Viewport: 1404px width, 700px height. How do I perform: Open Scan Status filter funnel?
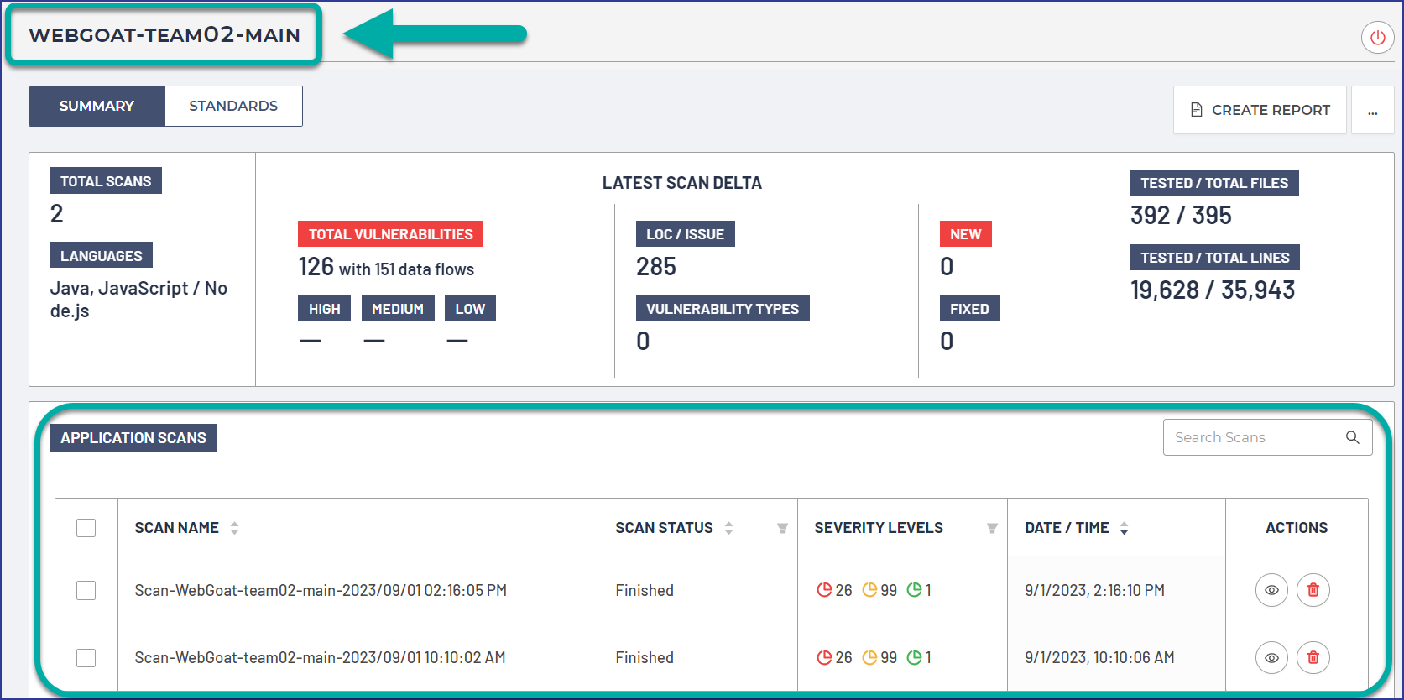782,528
